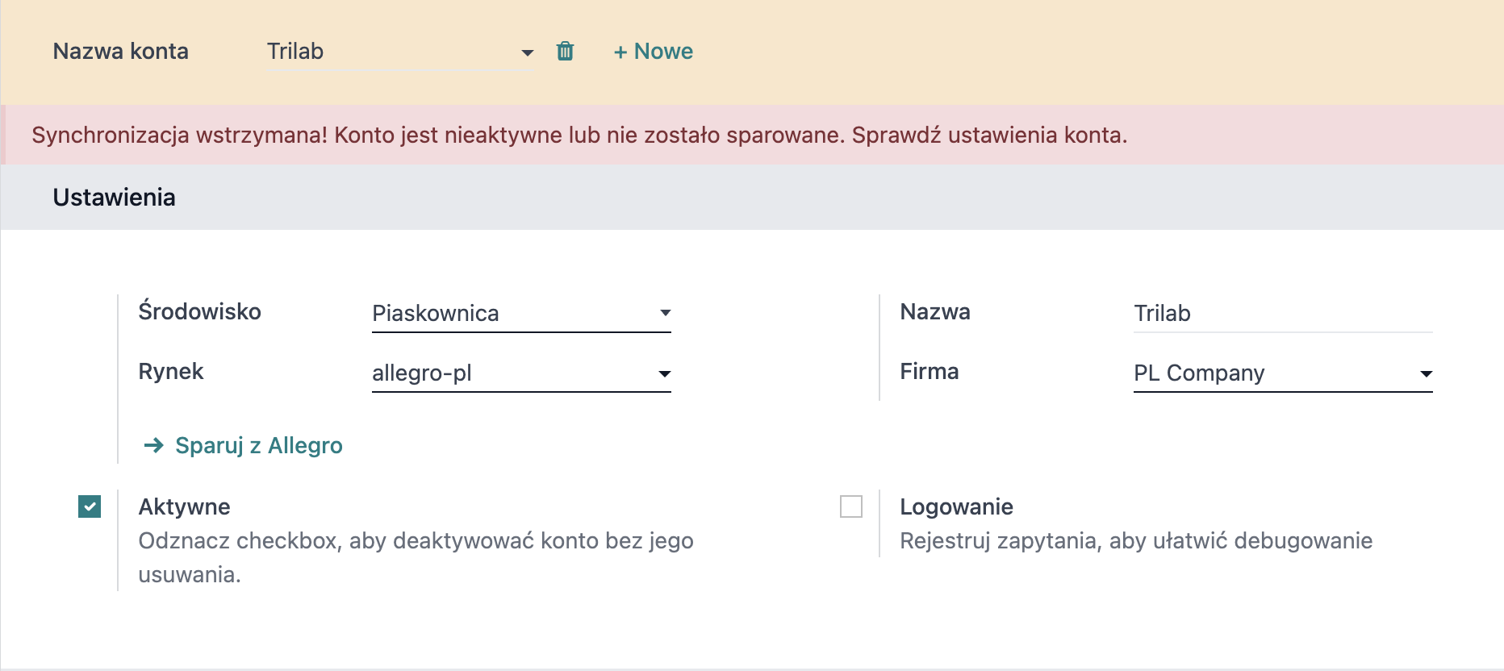Click the Nowe link to add account
The width and height of the screenshot is (1504, 671).
pos(653,52)
